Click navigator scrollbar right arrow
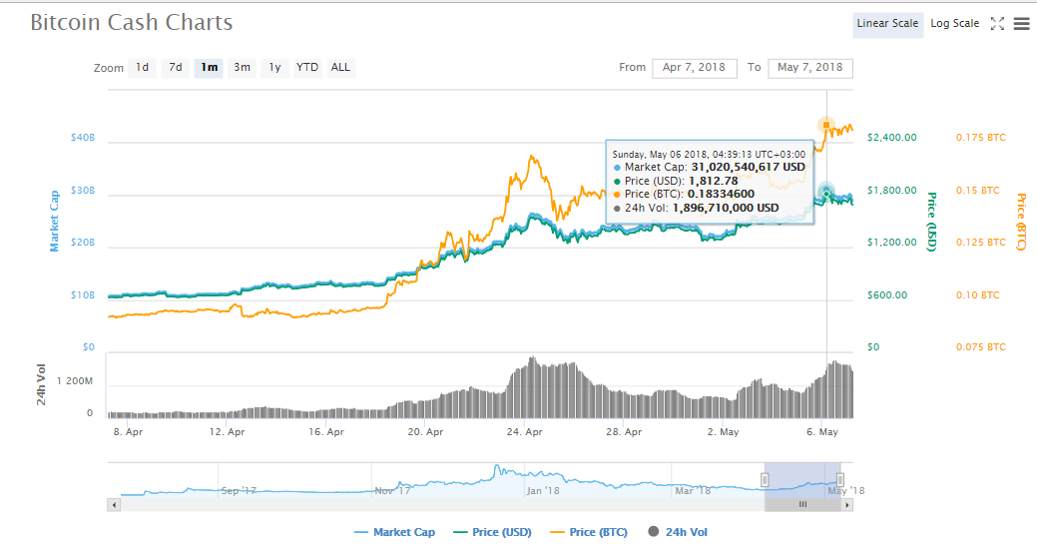 coord(847,505)
